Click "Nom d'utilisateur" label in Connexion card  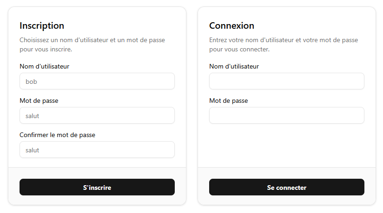point(234,66)
